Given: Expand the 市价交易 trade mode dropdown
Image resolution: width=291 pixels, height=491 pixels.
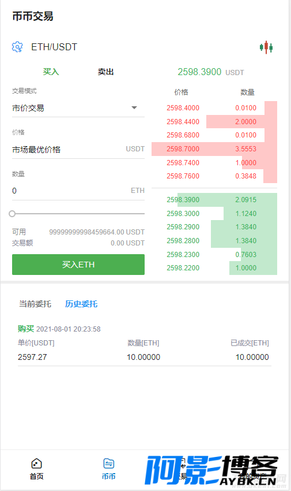Looking at the screenshot, I should [78, 108].
